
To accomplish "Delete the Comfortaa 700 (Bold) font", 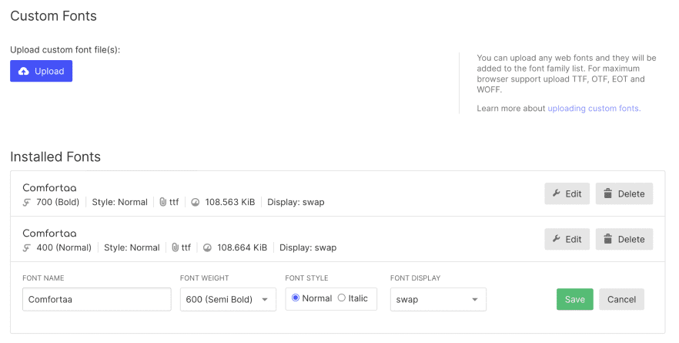I will point(624,193).
